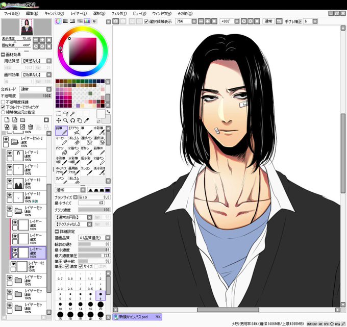Open the 描画品質 quality dropdown
The width and height of the screenshot is (347, 327).
pyautogui.click(x=108, y=238)
